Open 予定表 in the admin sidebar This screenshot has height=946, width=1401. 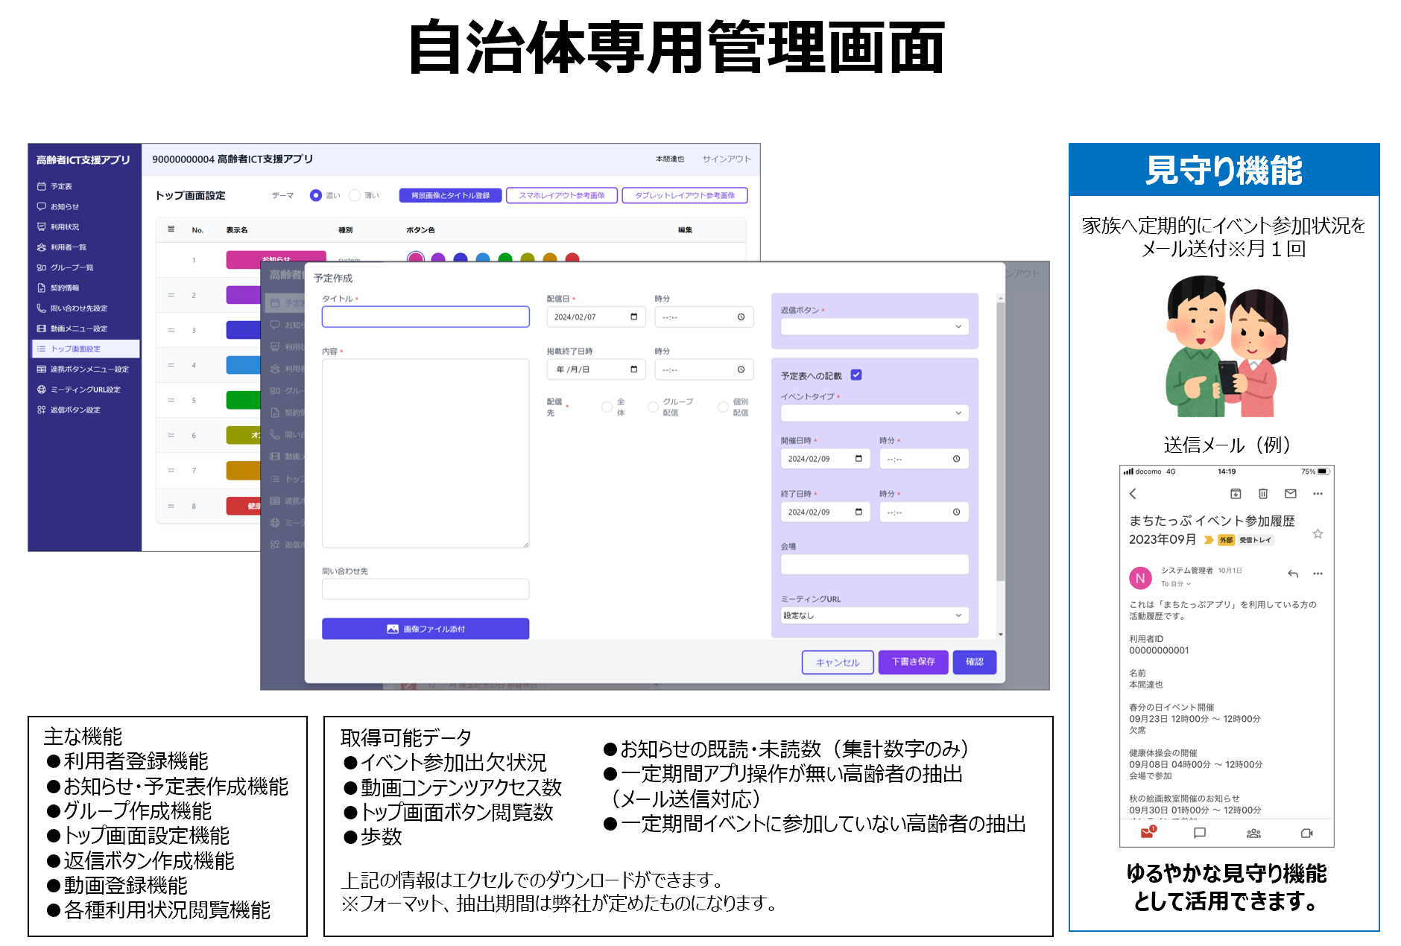55,186
